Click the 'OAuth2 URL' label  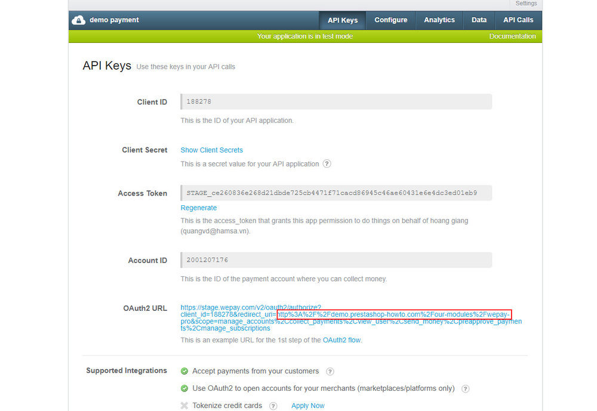coord(145,308)
